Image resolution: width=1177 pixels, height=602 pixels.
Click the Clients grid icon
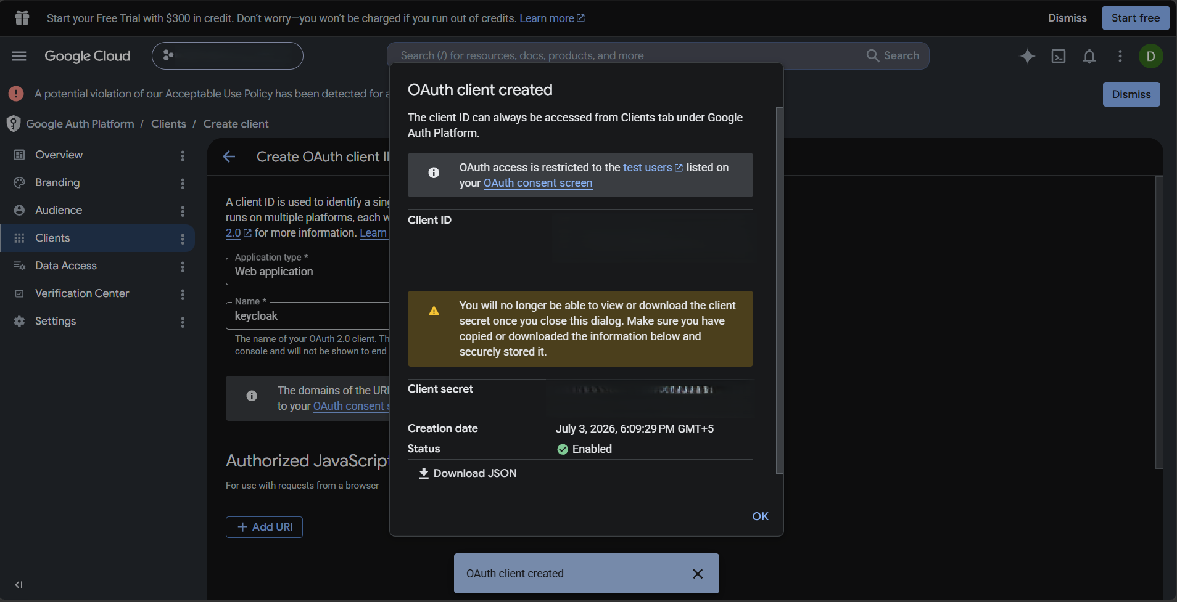(19, 238)
